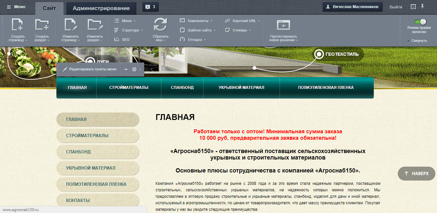Click the Отладка gauge icon
Screen dimensions: 437x213
point(182,40)
